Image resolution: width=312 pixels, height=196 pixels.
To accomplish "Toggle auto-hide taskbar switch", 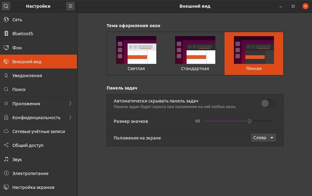I will 268,104.
